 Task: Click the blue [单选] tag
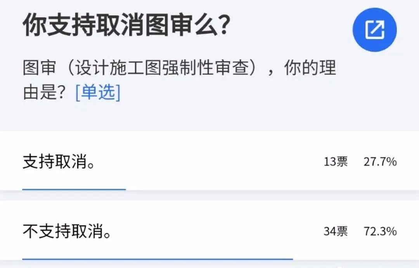98,92
